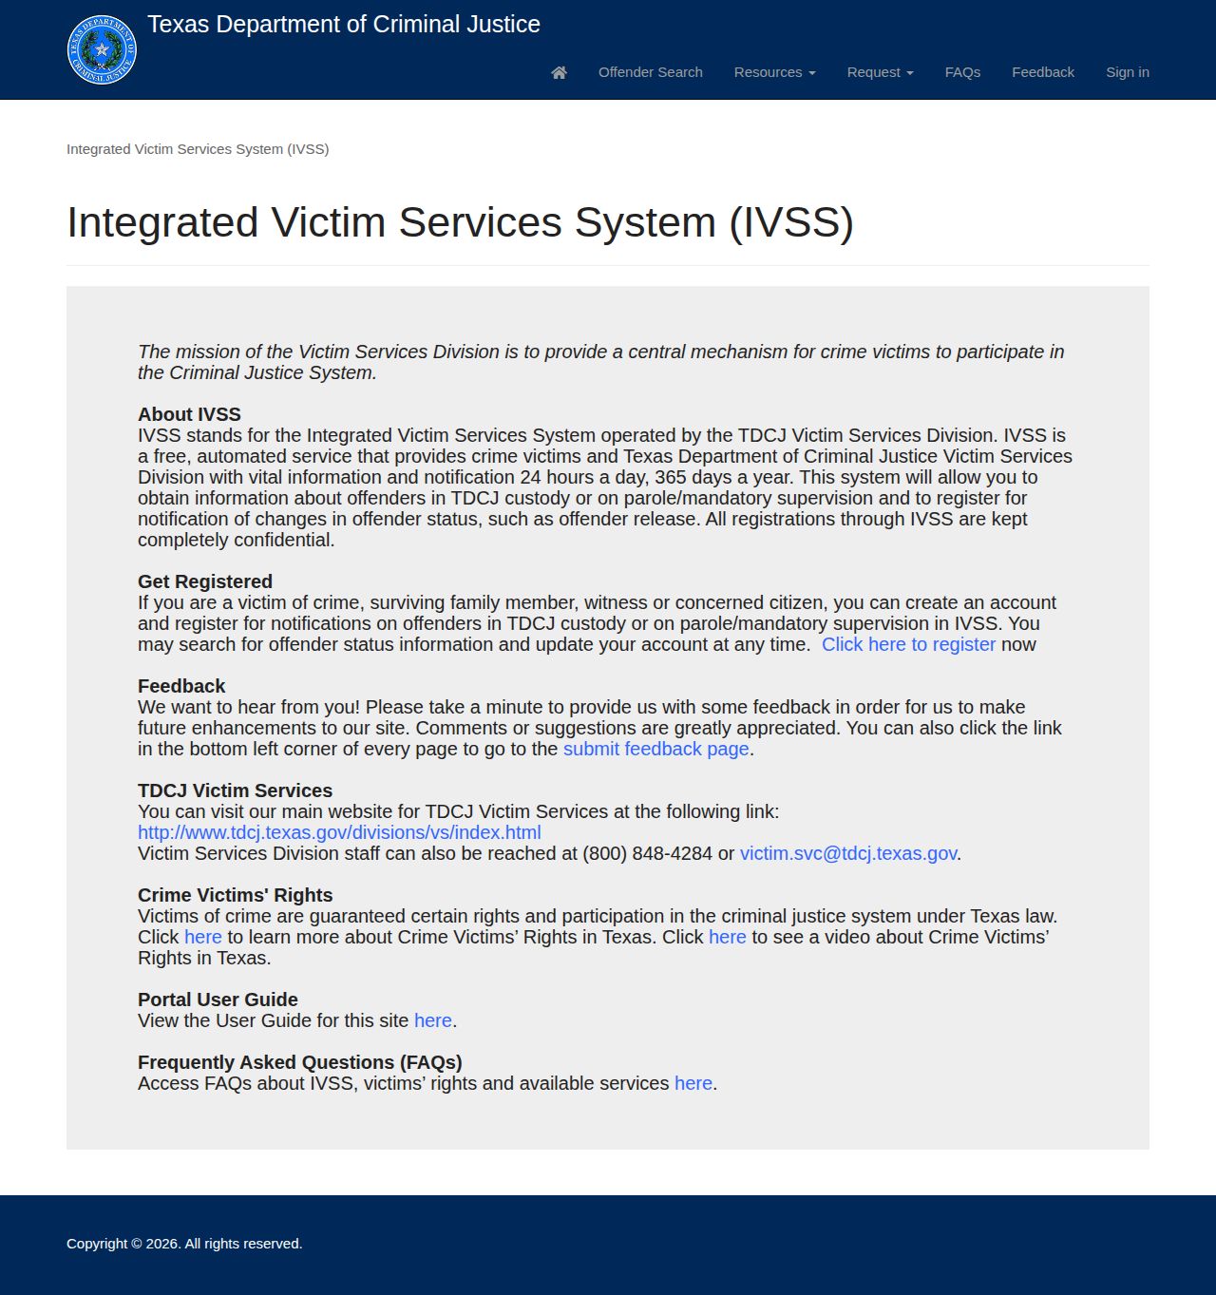Image resolution: width=1216 pixels, height=1295 pixels.
Task: Follow the 'Click here to register' link
Action: click(908, 644)
